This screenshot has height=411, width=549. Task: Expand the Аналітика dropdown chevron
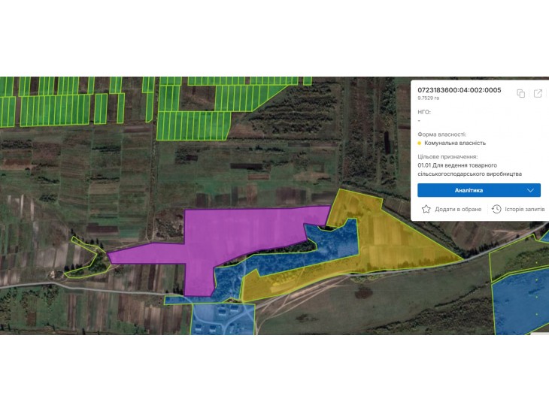[530, 190]
